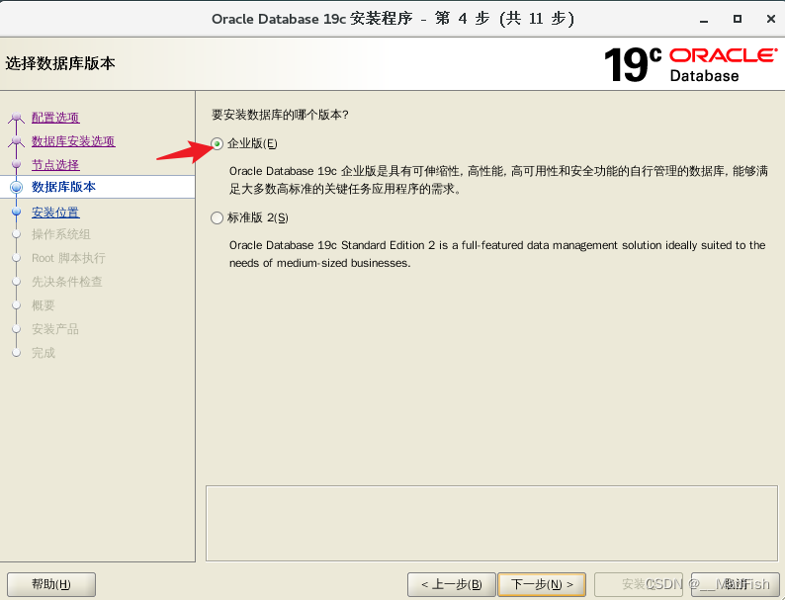Click the 安装位置 step dot marker
785x600 pixels.
tap(17, 212)
